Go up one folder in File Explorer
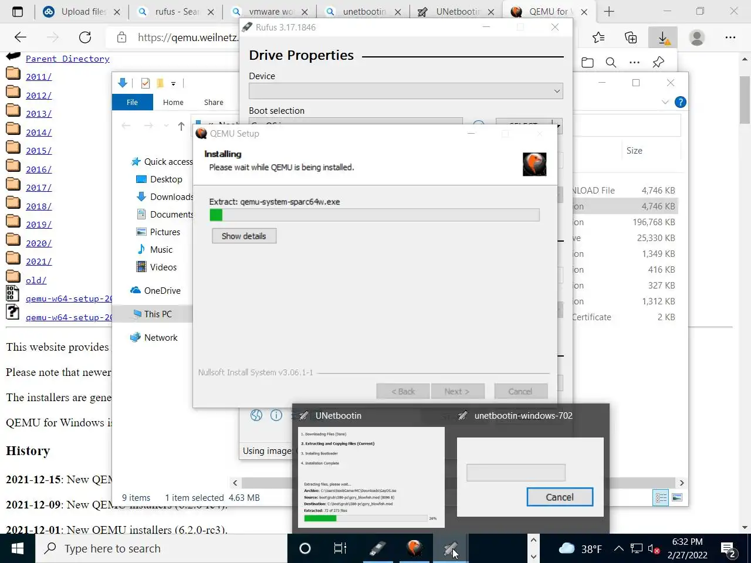Screen dimensions: 751x563 pyautogui.click(x=181, y=126)
